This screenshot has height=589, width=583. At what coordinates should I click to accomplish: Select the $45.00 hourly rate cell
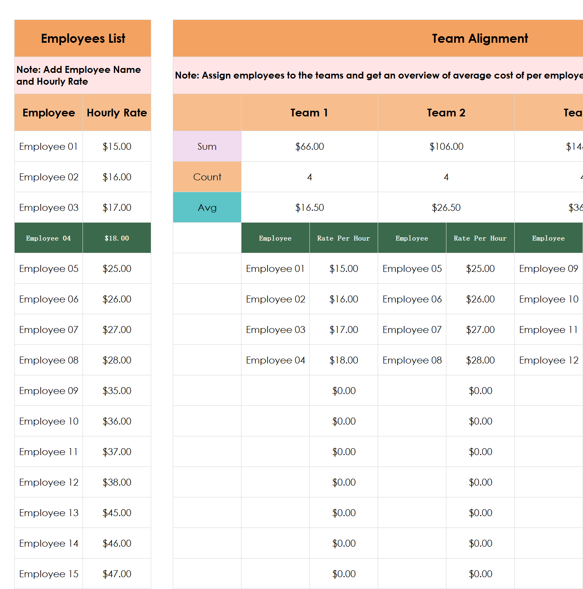tap(117, 513)
